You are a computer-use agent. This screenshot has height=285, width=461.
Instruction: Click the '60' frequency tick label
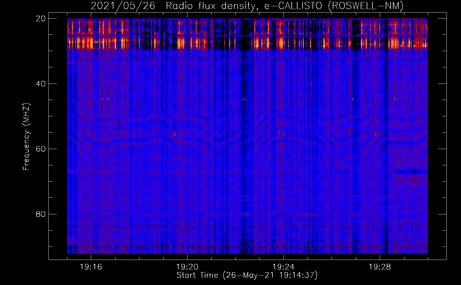tap(41, 149)
